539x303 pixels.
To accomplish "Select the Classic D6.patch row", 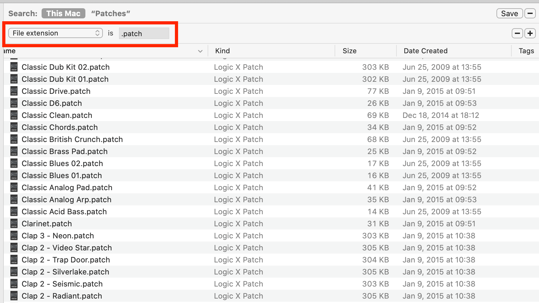I will (x=127, y=103).
